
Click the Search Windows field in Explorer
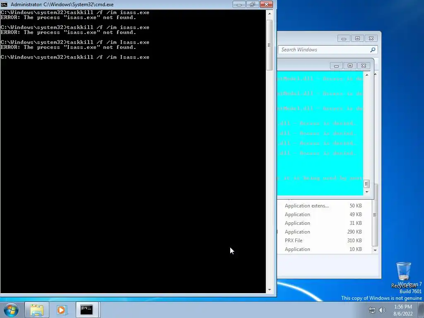point(328,50)
